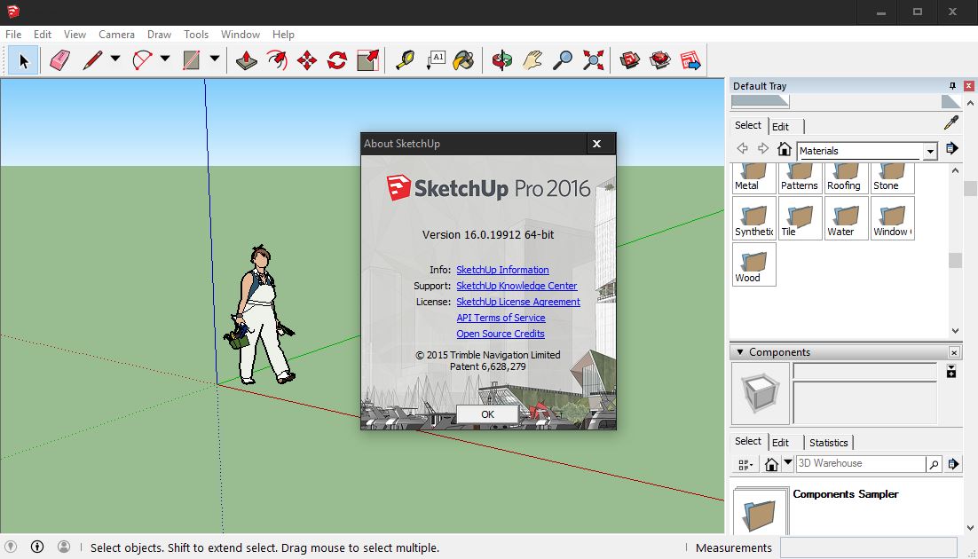Select the arrow Select tool
This screenshot has width=978, height=559.
click(x=24, y=60)
